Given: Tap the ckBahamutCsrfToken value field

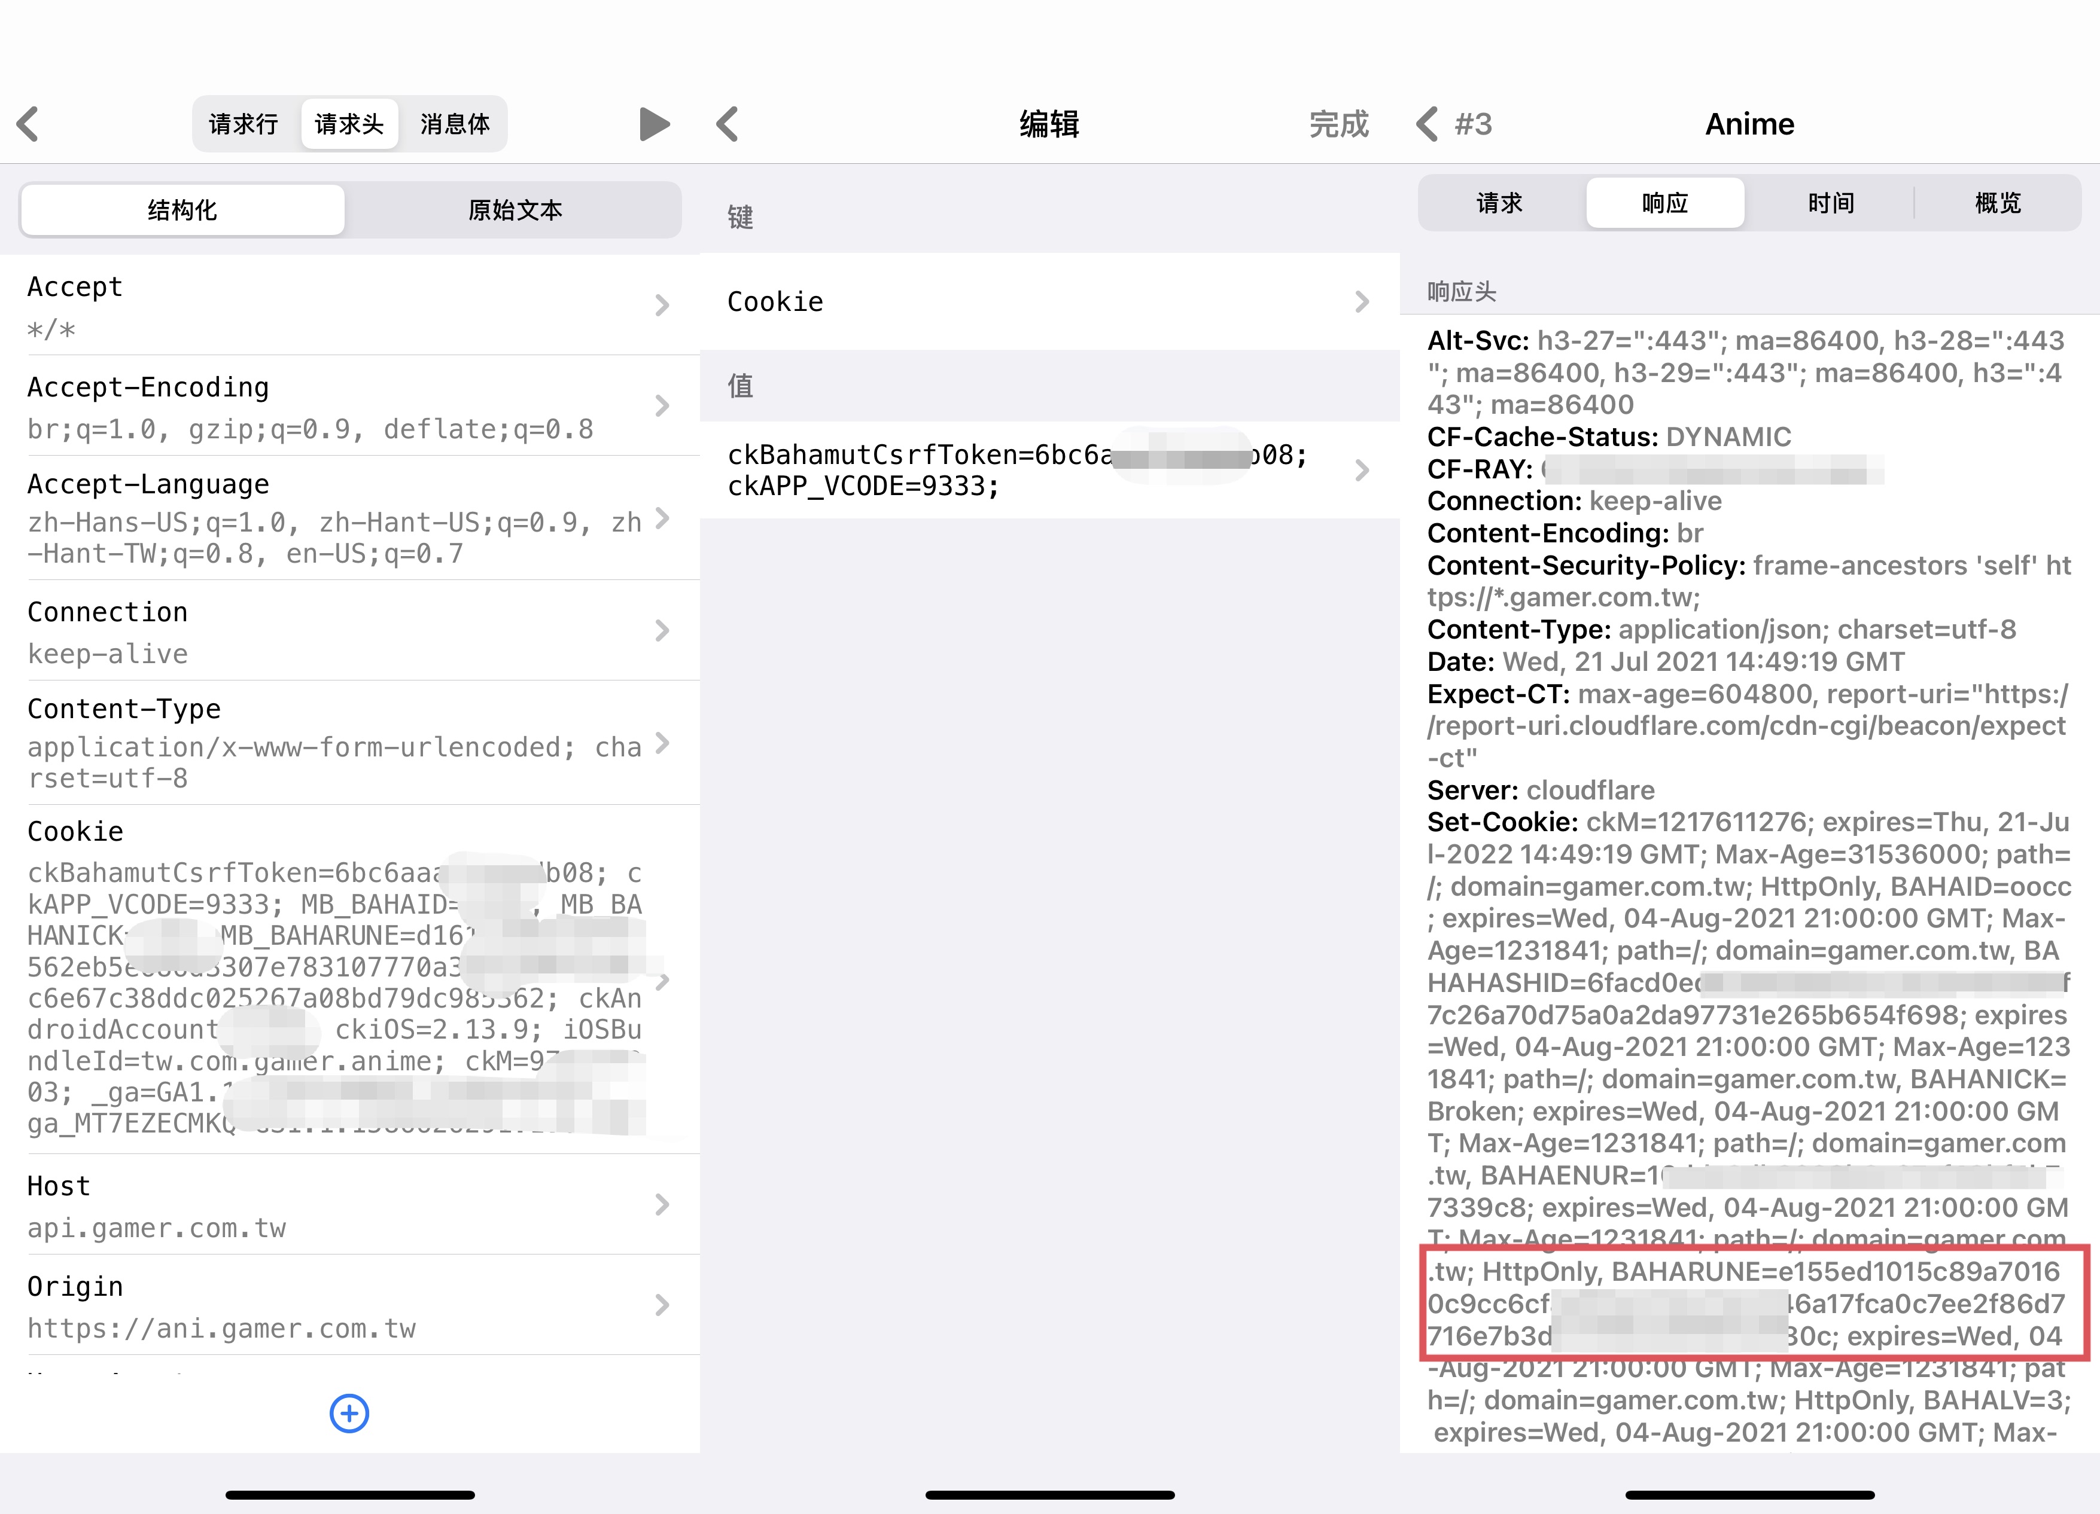Looking at the screenshot, I should 1049,470.
